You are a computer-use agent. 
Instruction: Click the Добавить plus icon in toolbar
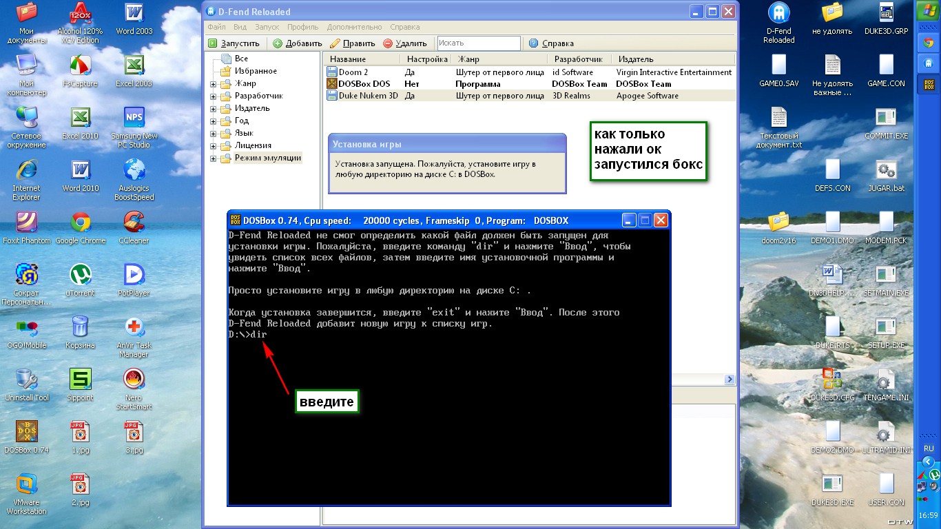click(278, 43)
